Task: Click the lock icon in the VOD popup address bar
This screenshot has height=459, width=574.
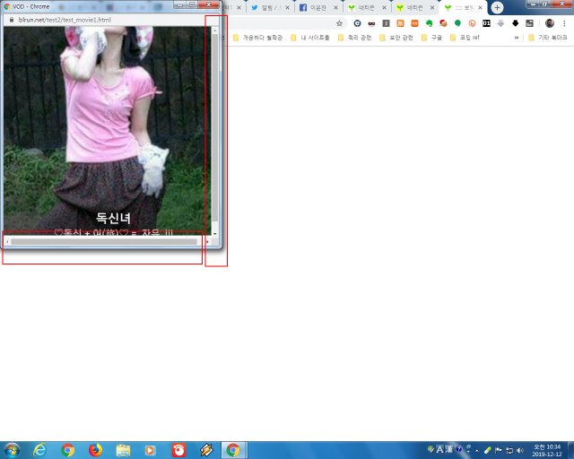Action: tap(12, 20)
